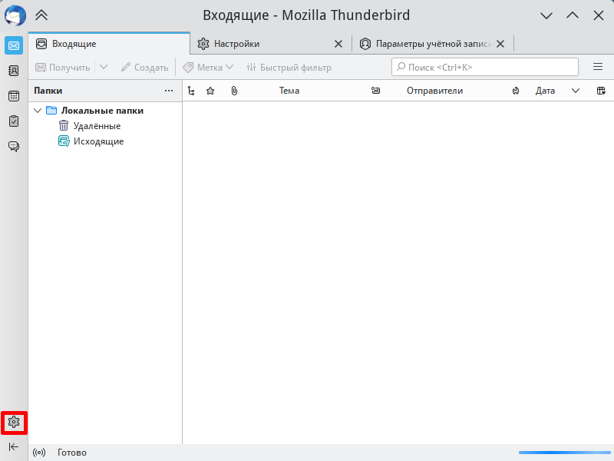This screenshot has height=461, width=614.
Task: Click the online status indicator icon
Action: point(39,453)
